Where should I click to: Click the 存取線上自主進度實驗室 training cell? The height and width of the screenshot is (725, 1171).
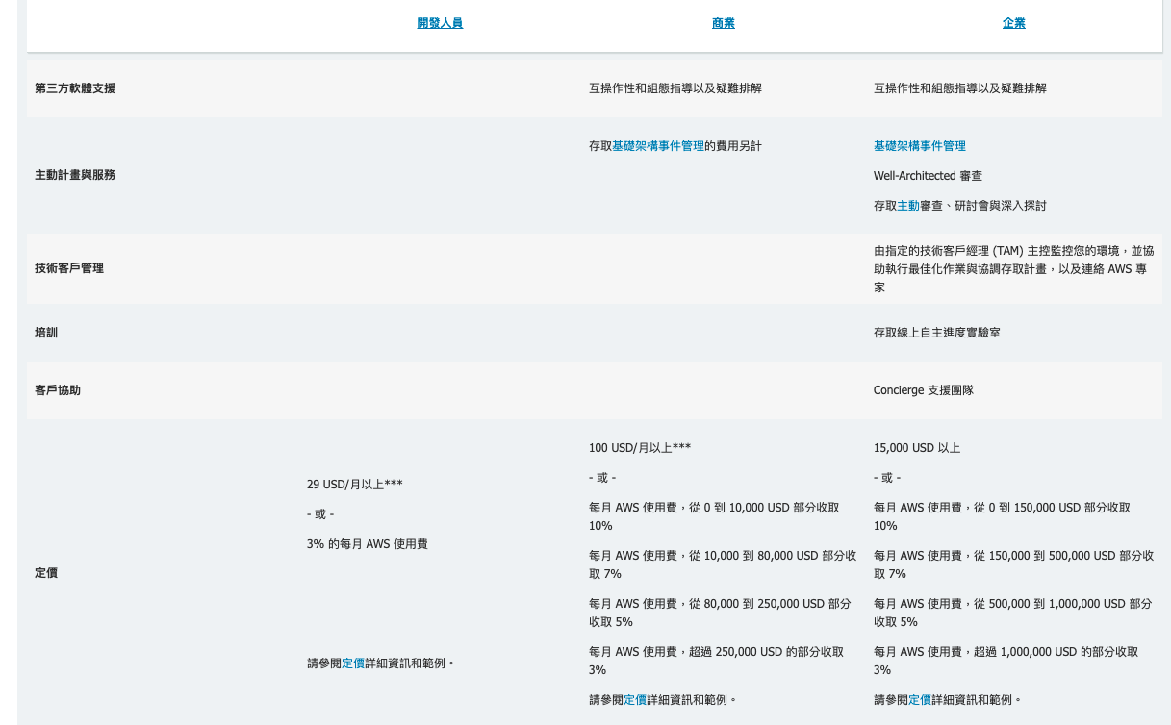(x=936, y=332)
